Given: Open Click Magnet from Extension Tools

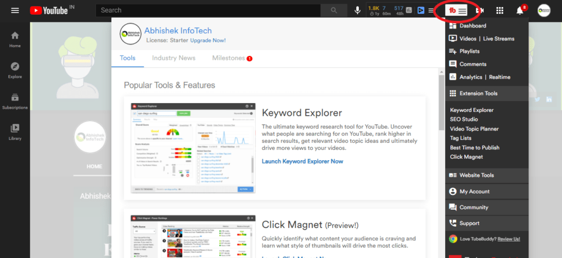Looking at the screenshot, I should [467, 156].
